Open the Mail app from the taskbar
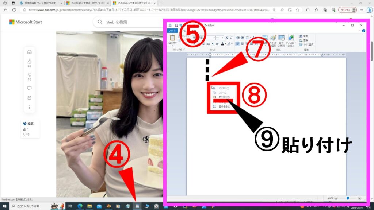Image resolution: width=374 pixels, height=210 pixels. (x=99, y=206)
